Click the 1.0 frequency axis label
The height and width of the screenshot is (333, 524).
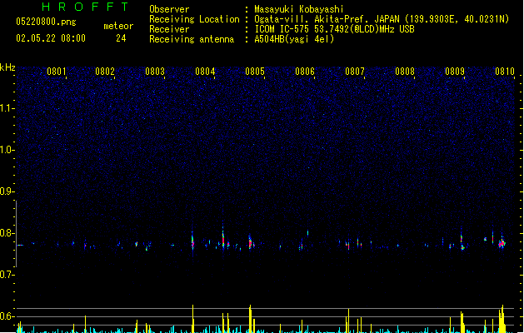(x=7, y=150)
